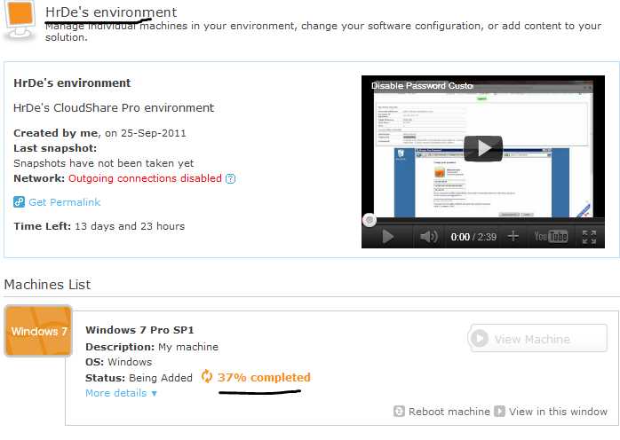Click the video title Disable Password Custo
The height and width of the screenshot is (440, 620).
422,86
